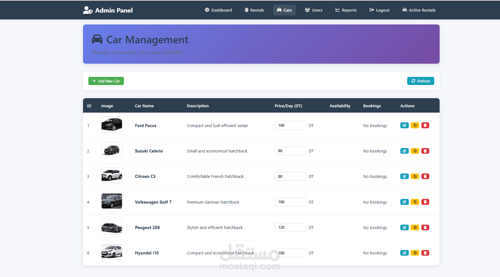This screenshot has width=500, height=277.
Task: Block the Hyundai i10 availability
Action: click(x=415, y=253)
